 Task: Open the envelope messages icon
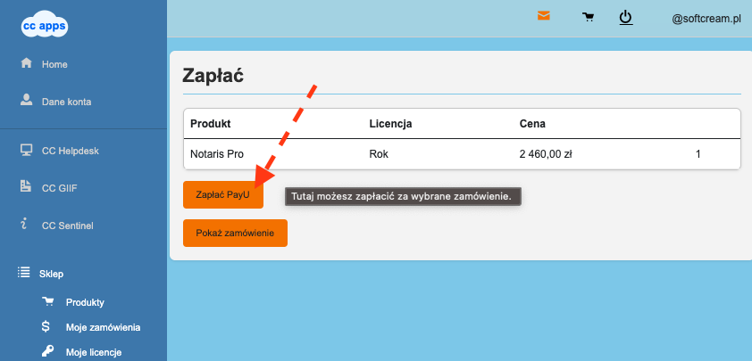click(543, 16)
